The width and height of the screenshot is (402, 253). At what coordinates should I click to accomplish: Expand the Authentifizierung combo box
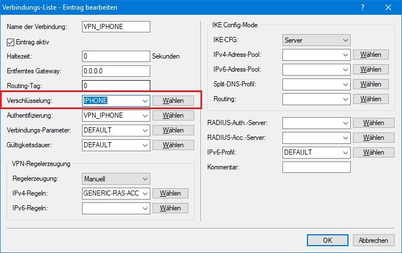145,115
